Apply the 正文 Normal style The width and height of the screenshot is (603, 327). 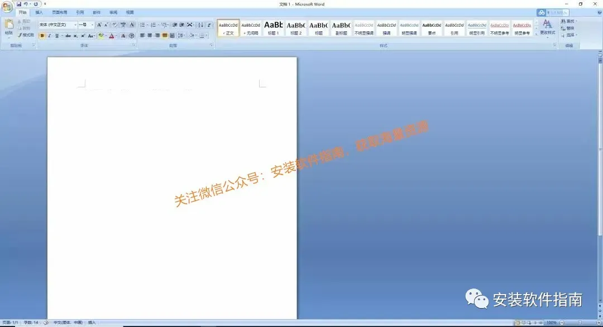(x=228, y=28)
